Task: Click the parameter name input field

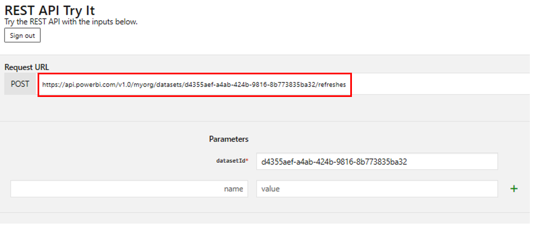Action: click(x=129, y=189)
